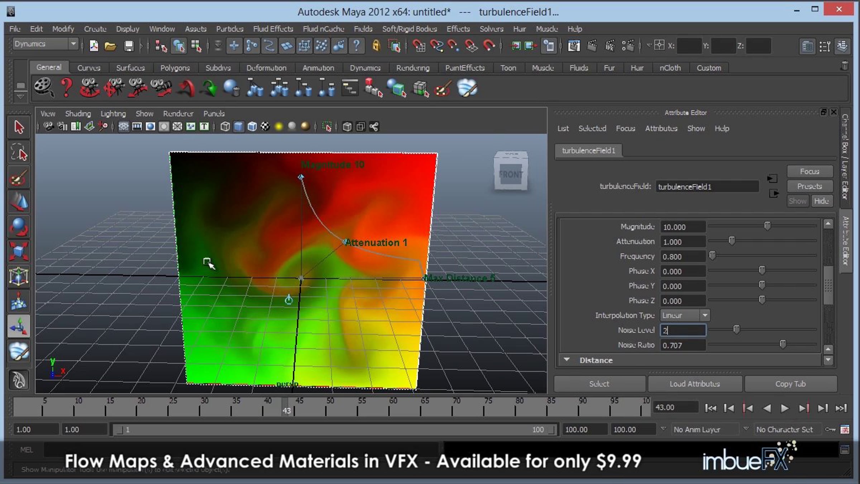The width and height of the screenshot is (860, 484).
Task: Open the Script Editor icon
Action: (845, 450)
